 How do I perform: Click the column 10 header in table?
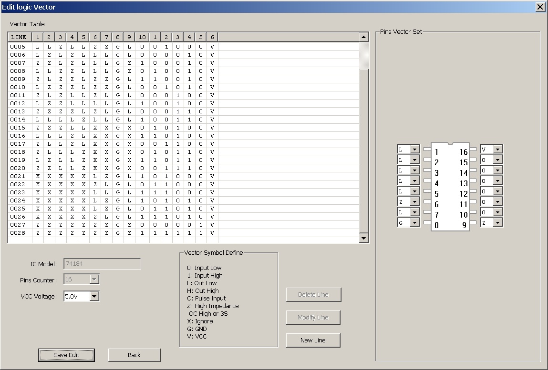tap(142, 37)
